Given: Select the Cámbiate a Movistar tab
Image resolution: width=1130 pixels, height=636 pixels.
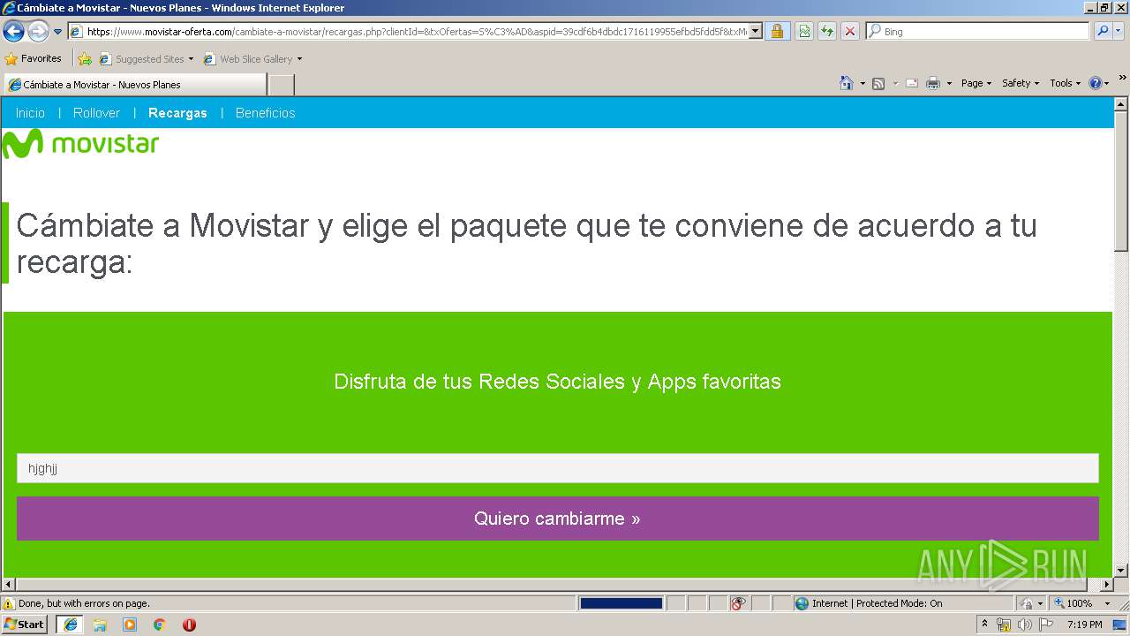Looking at the screenshot, I should [x=134, y=85].
